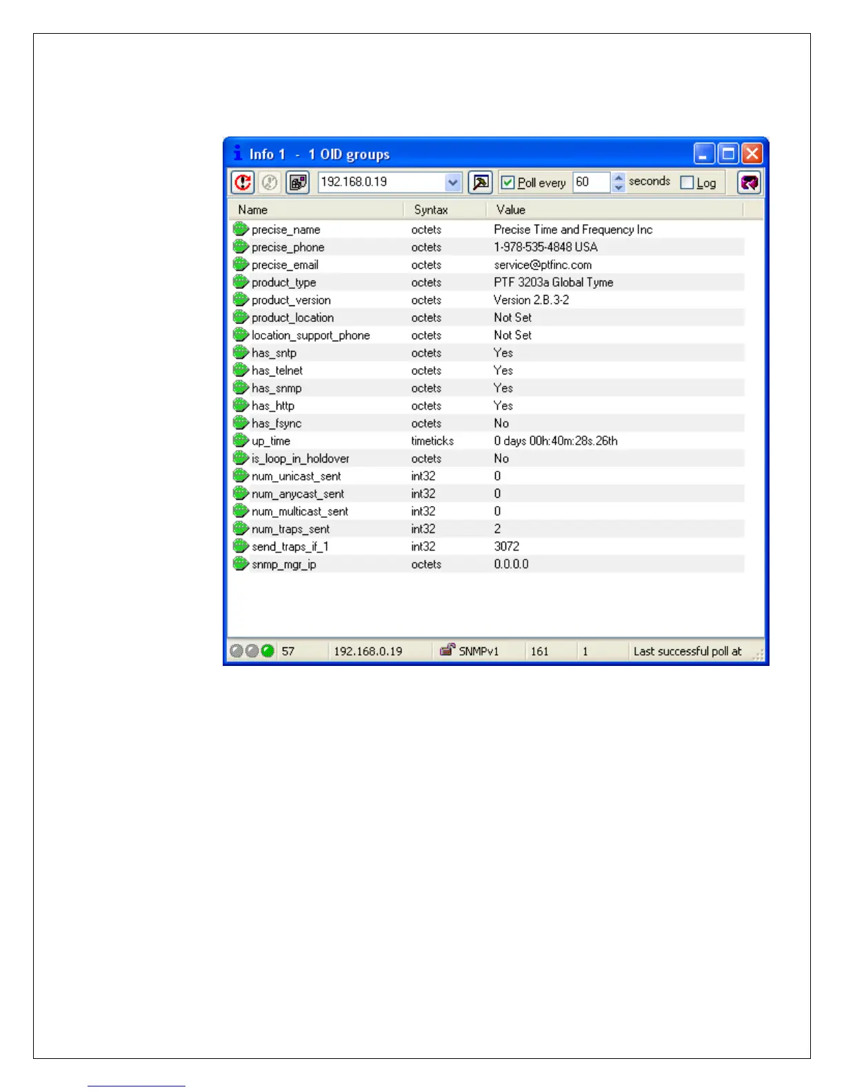Click the padlock icon next to SNMPv1
Viewport: 844px width, 1092px height.
448,650
